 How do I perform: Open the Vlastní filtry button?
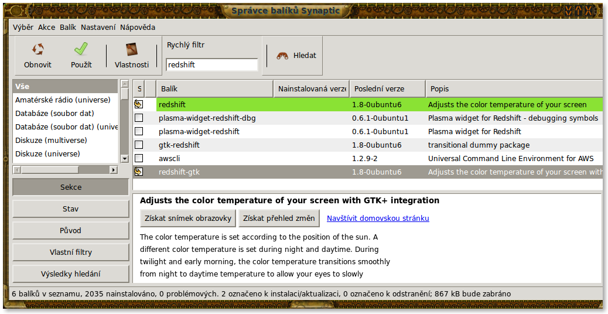(70, 252)
